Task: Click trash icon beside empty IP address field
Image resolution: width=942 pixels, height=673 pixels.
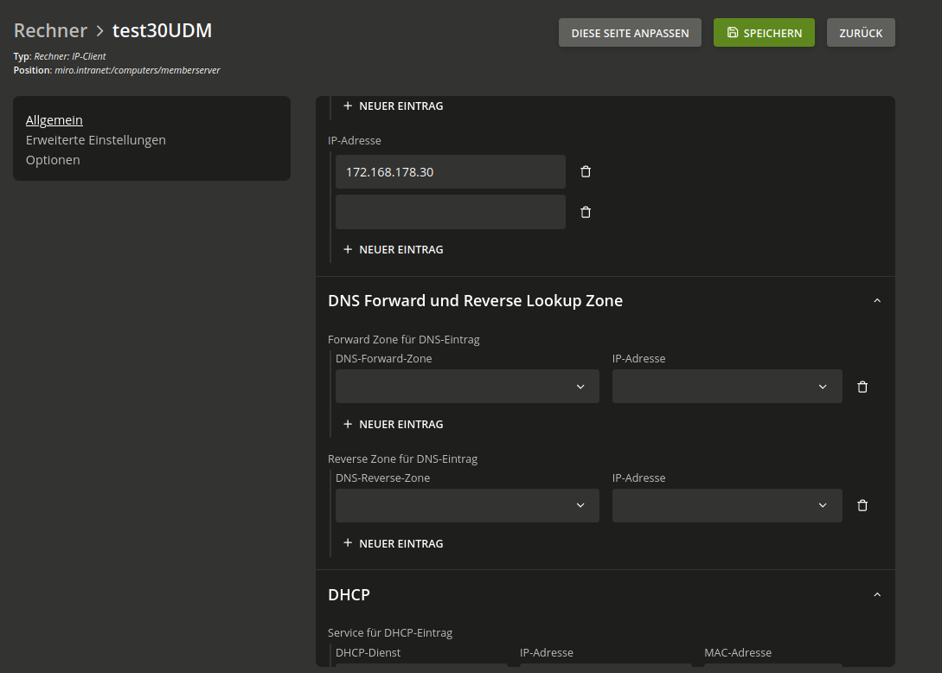Action: pos(586,212)
